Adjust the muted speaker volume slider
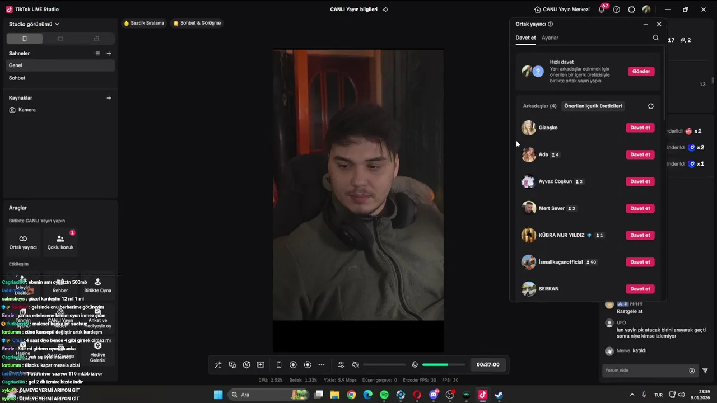The width and height of the screenshot is (717, 403). (384, 365)
